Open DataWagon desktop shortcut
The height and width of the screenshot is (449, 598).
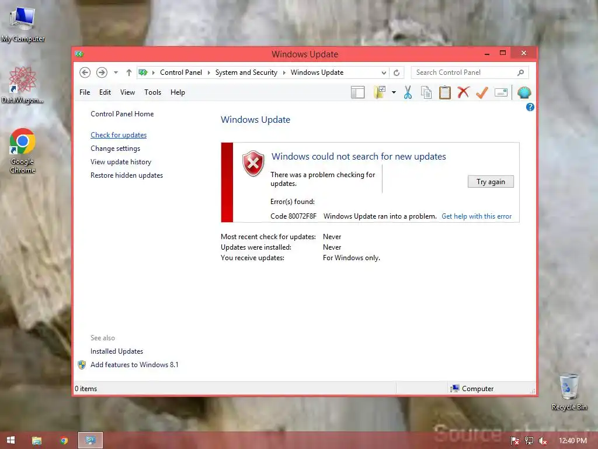[x=22, y=85]
